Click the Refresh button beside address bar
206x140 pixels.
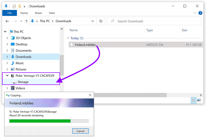click(x=101, y=21)
